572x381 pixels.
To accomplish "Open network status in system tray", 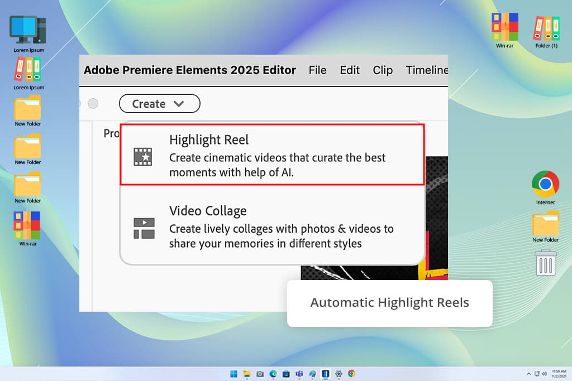I will click(537, 374).
